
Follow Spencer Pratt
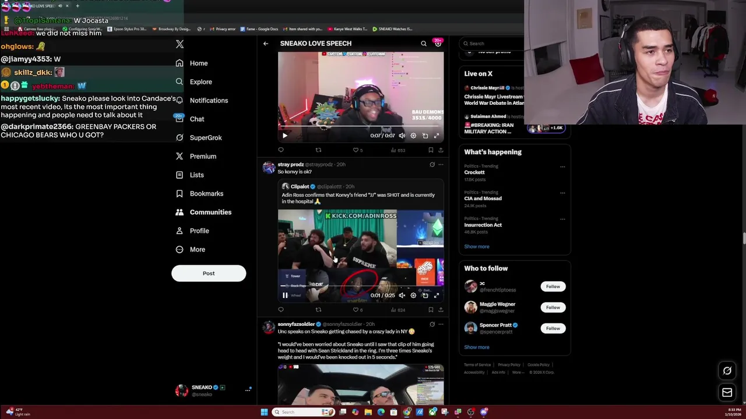coord(553,328)
